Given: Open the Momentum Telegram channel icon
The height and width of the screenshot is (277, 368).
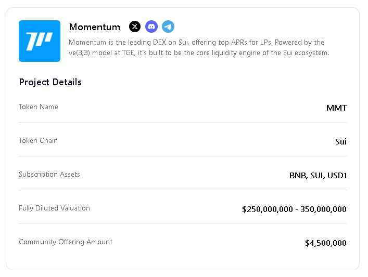Looking at the screenshot, I should click(x=168, y=27).
